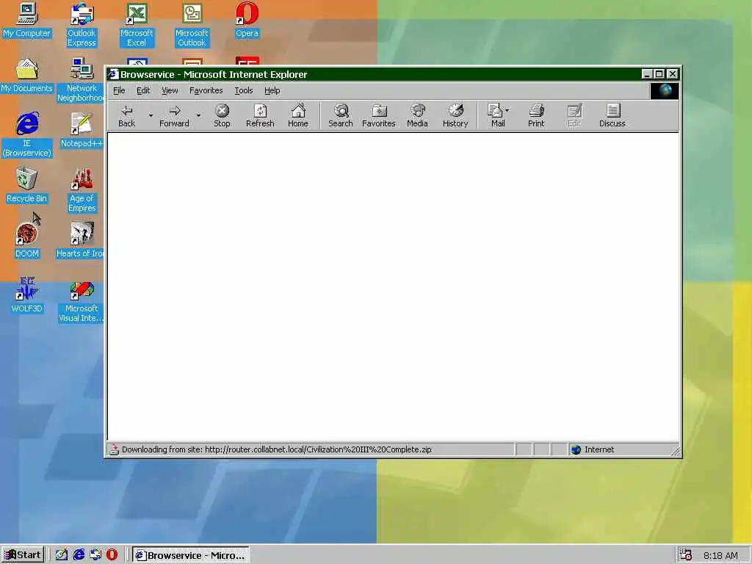Open the Favorites menu

pyautogui.click(x=206, y=90)
